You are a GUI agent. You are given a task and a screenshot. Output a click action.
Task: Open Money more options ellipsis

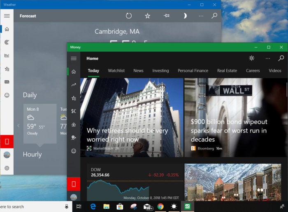pyautogui.click(x=268, y=58)
